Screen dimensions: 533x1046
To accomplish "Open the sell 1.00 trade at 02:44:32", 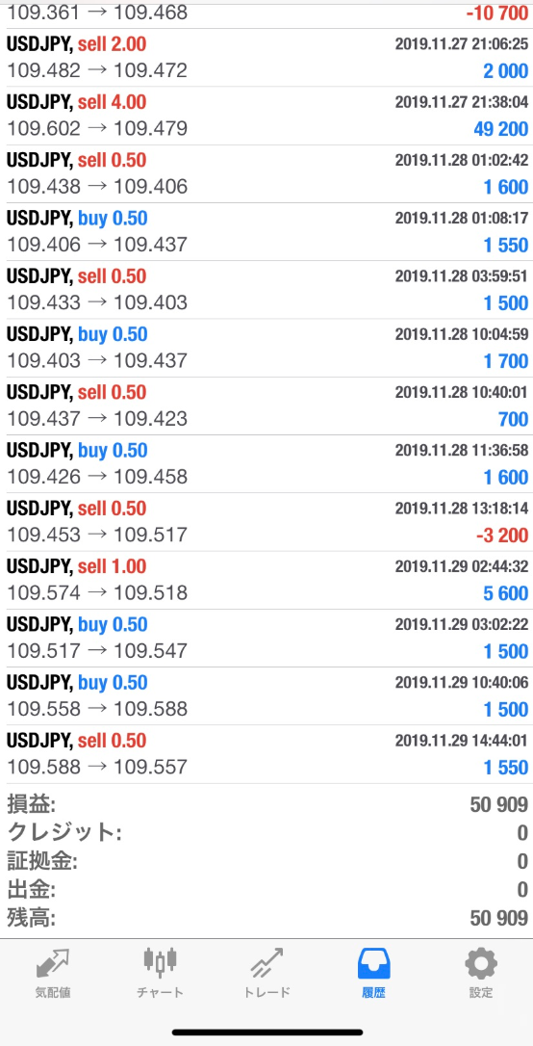I will 266,580.
